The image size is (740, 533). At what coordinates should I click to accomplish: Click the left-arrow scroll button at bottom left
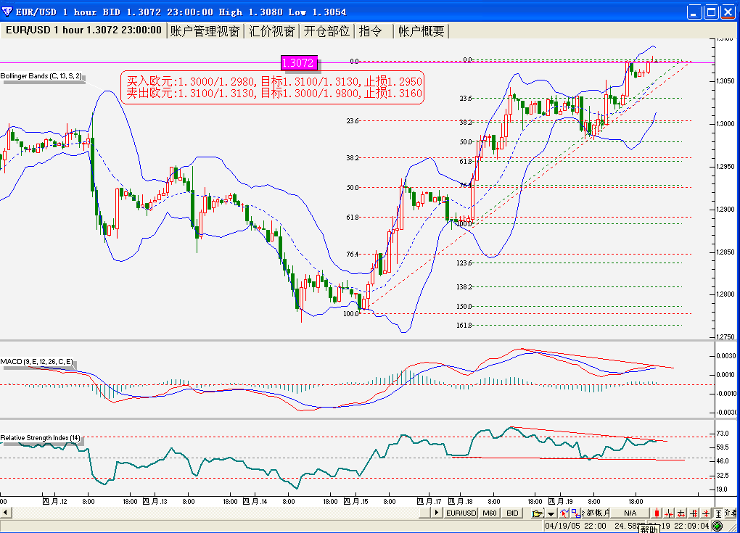pos(5,513)
